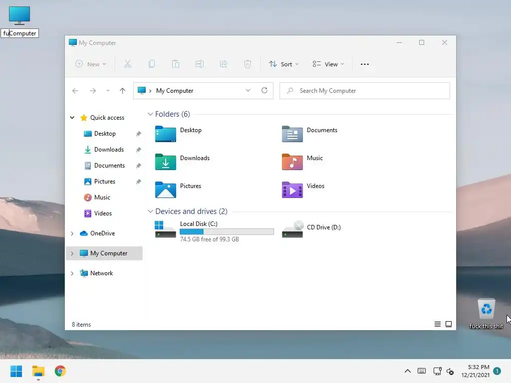This screenshot has height=383, width=511.
Task: Click the network status tray icon
Action: click(437, 371)
